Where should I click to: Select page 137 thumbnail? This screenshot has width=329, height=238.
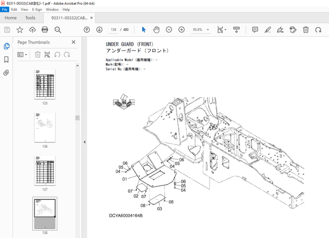click(x=45, y=171)
